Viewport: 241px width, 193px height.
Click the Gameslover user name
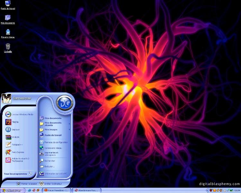pos(22,98)
